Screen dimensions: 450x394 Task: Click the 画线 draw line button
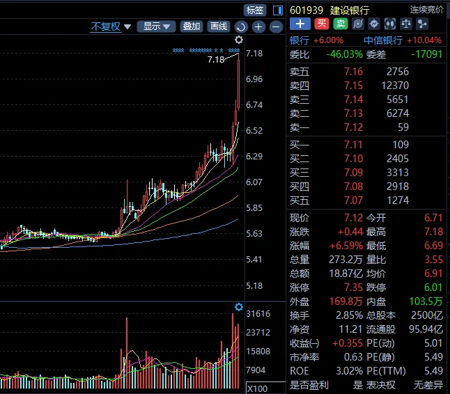point(218,26)
